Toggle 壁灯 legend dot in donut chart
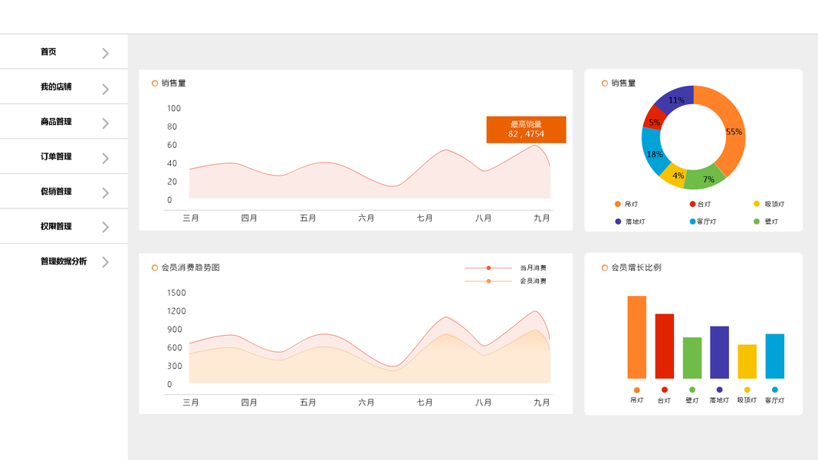Screen dimensions: 818x460 coord(757,222)
